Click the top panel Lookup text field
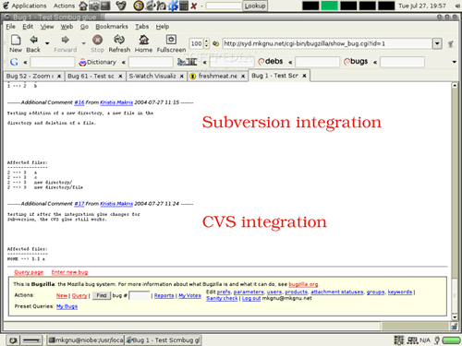462x346 pixels. 224,6
